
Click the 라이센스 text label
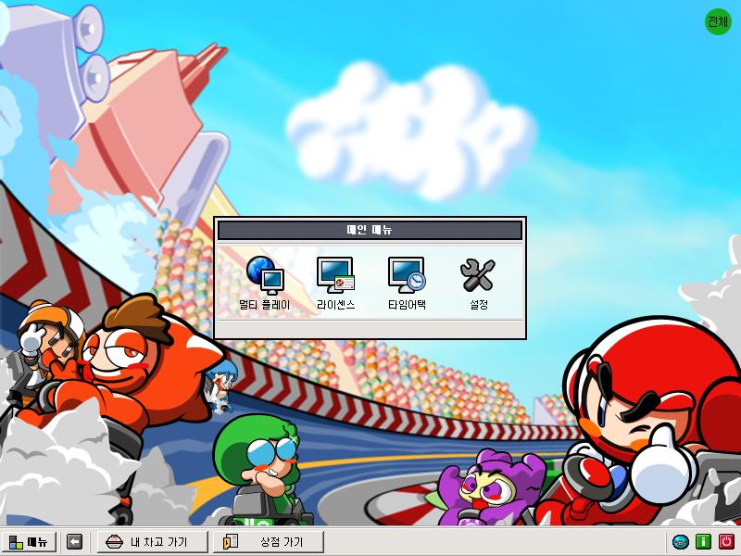[335, 304]
